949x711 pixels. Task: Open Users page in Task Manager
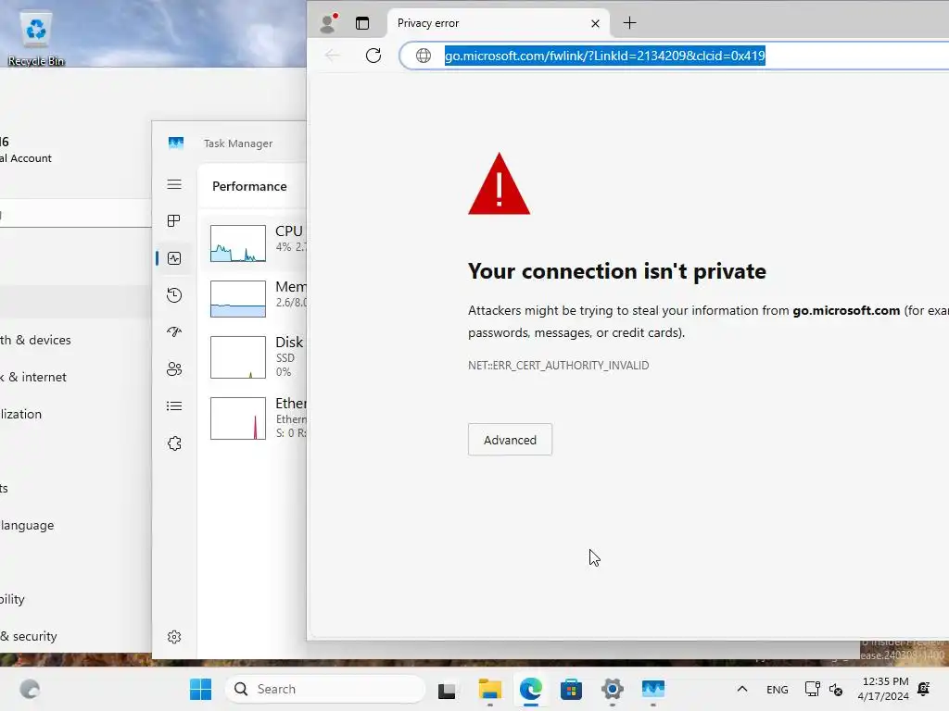[174, 368]
